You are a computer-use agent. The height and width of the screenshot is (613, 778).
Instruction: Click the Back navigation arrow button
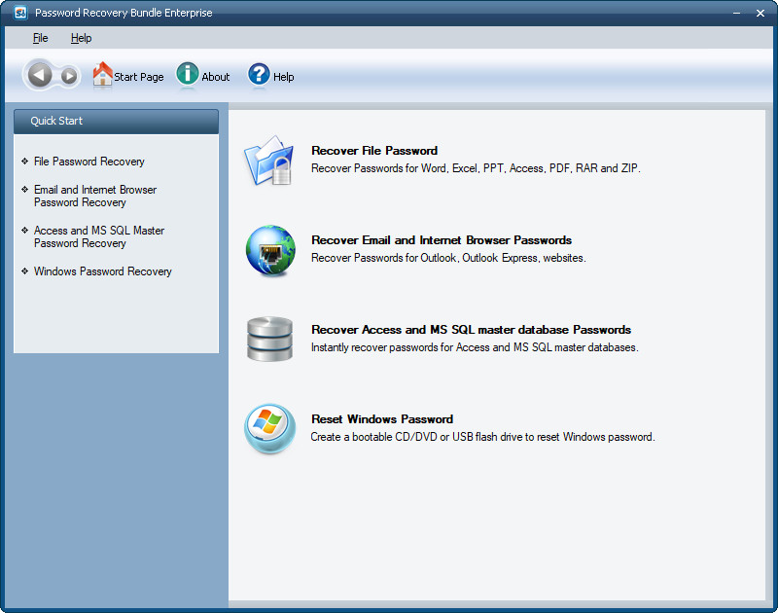(x=39, y=76)
